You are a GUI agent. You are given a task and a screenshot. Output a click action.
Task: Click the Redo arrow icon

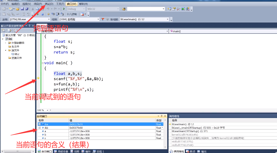point(55,9)
